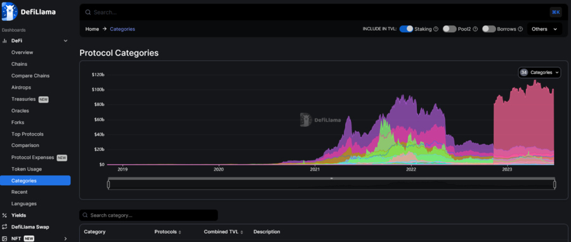Click the 2021 x-axis label
Screen dimensions: 571x242
(315, 169)
